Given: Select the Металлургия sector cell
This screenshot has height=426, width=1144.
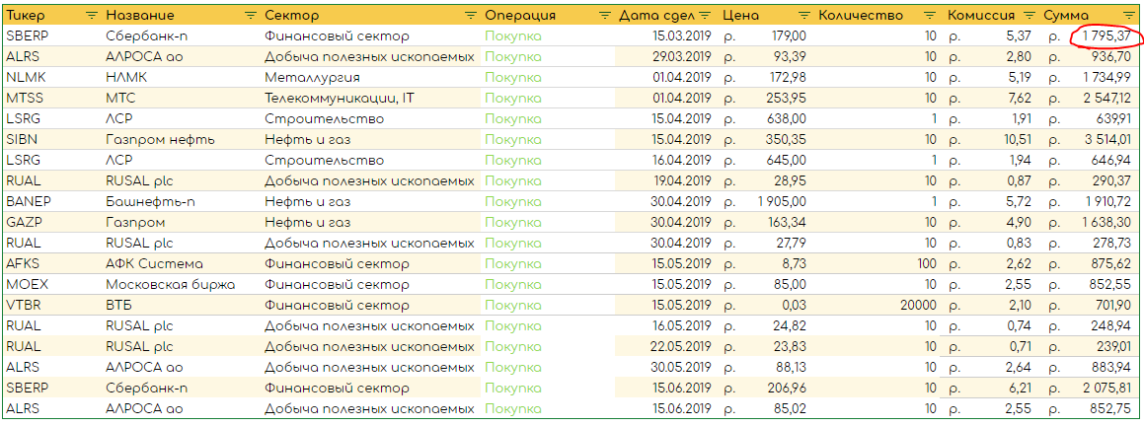Looking at the screenshot, I should 371,77.
